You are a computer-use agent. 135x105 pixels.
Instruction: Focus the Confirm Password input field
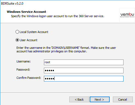click(84, 79)
